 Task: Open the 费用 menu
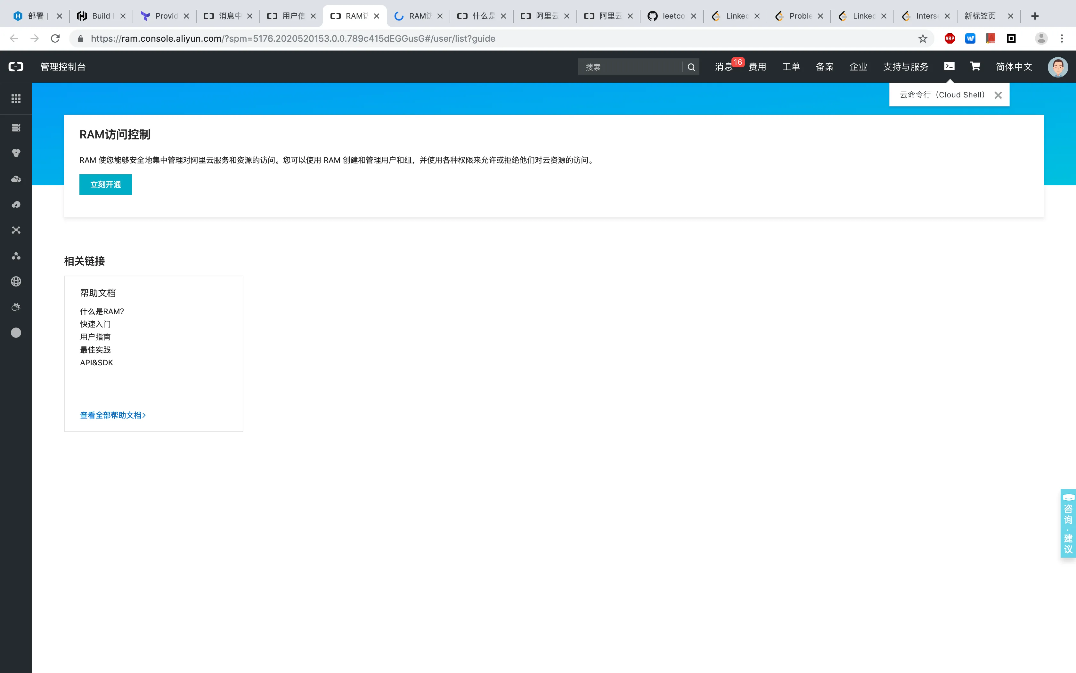pyautogui.click(x=757, y=67)
